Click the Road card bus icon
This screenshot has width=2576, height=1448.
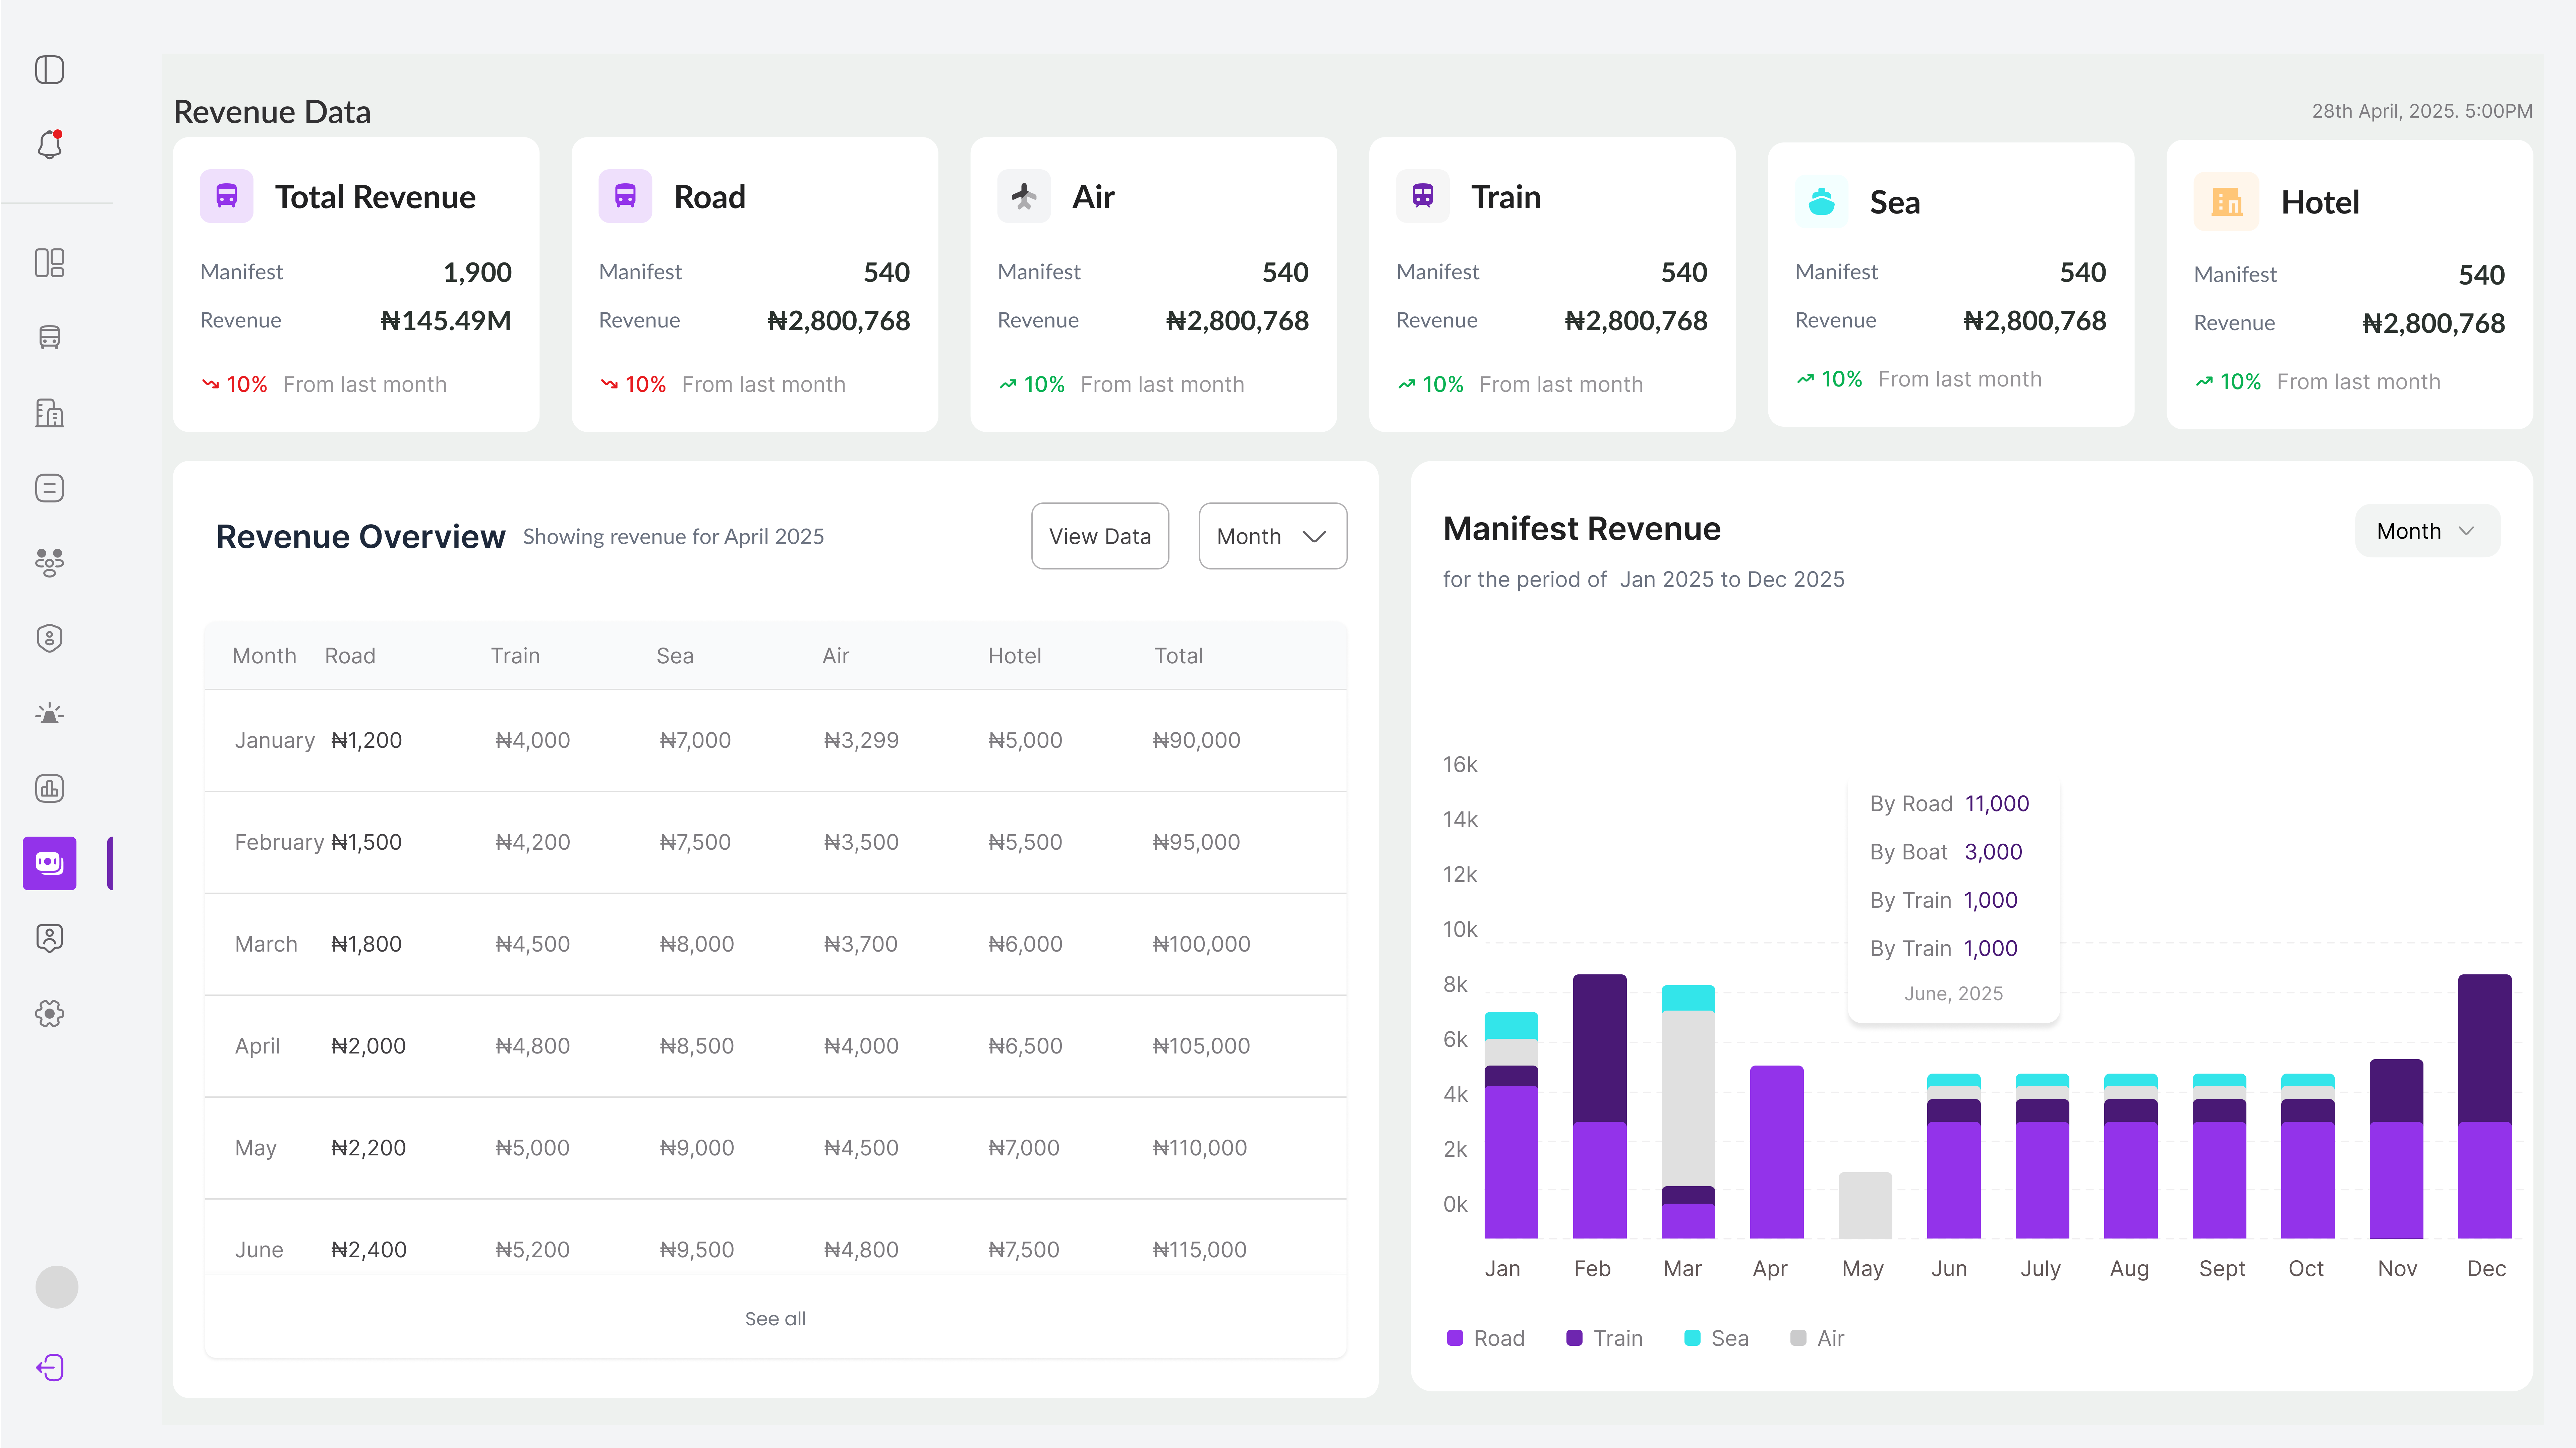[x=625, y=196]
